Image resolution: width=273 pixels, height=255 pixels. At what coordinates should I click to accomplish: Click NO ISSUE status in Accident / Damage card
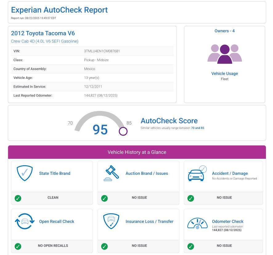click(x=224, y=198)
